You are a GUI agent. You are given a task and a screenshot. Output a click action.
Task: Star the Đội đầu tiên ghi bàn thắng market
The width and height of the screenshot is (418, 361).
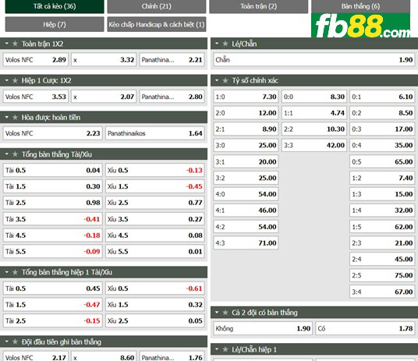click(x=15, y=342)
